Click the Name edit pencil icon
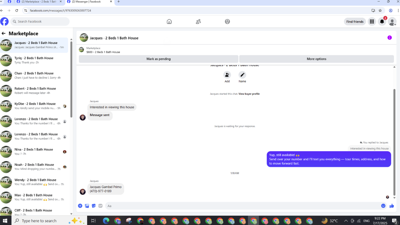Image resolution: width=400 pixels, height=225 pixels. click(242, 75)
